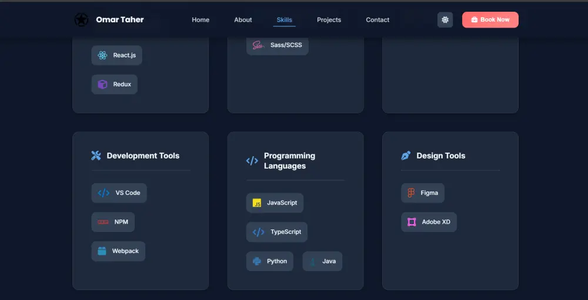Click the star logo beside Omar Taher
This screenshot has width=588, height=300.
point(81,20)
